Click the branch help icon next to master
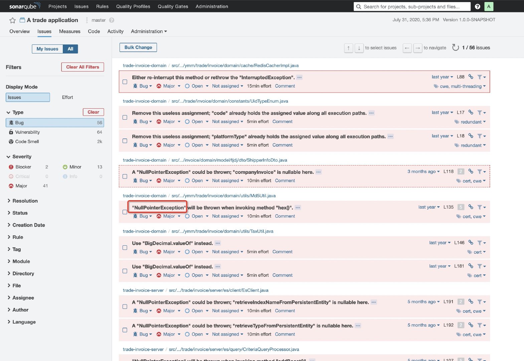This screenshot has width=524, height=361. [112, 20]
